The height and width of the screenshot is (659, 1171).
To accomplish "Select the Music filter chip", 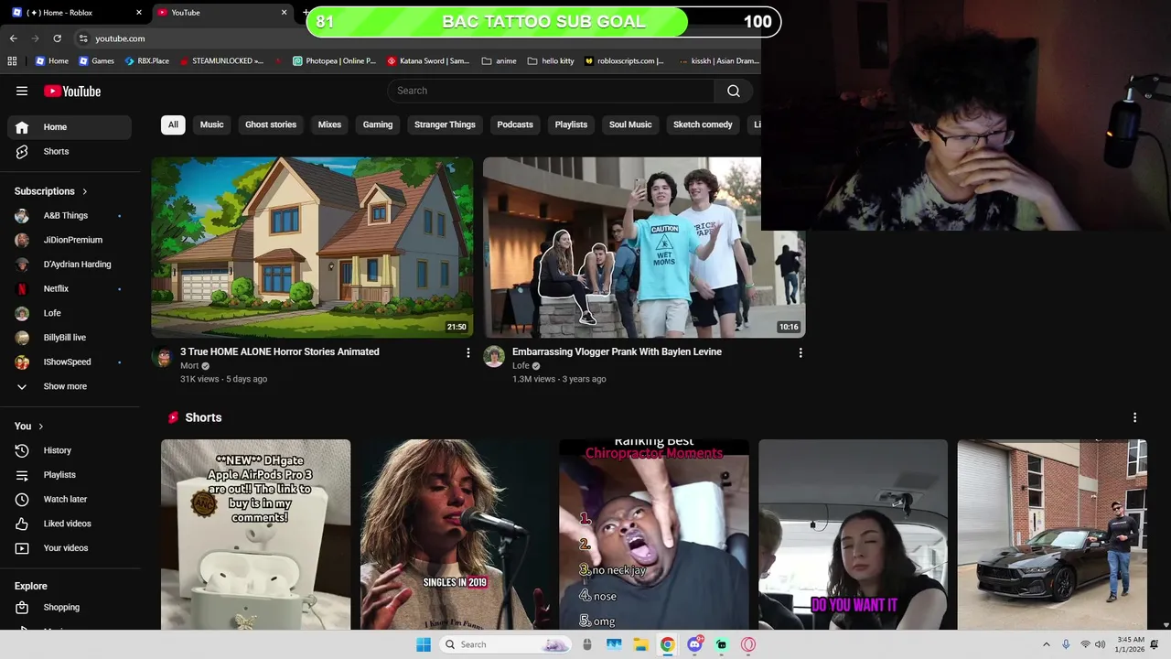I will click(211, 124).
